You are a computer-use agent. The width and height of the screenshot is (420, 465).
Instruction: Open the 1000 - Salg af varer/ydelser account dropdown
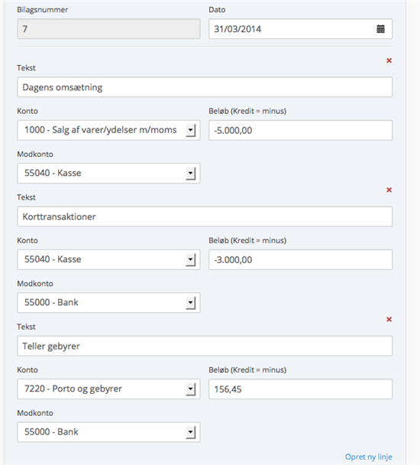point(108,130)
